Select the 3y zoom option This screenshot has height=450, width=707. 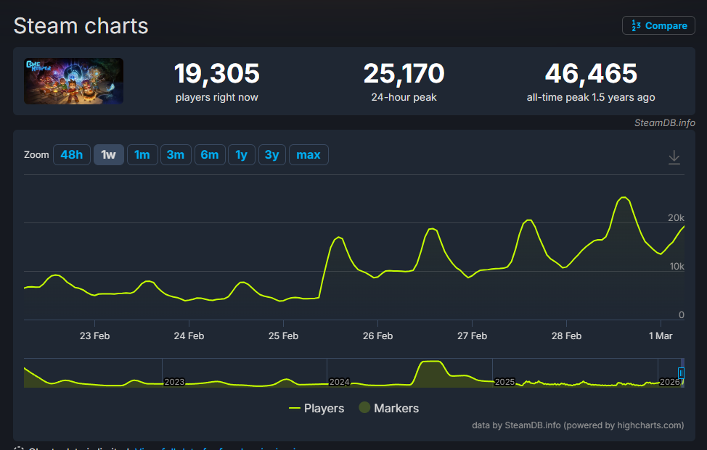[x=271, y=154]
